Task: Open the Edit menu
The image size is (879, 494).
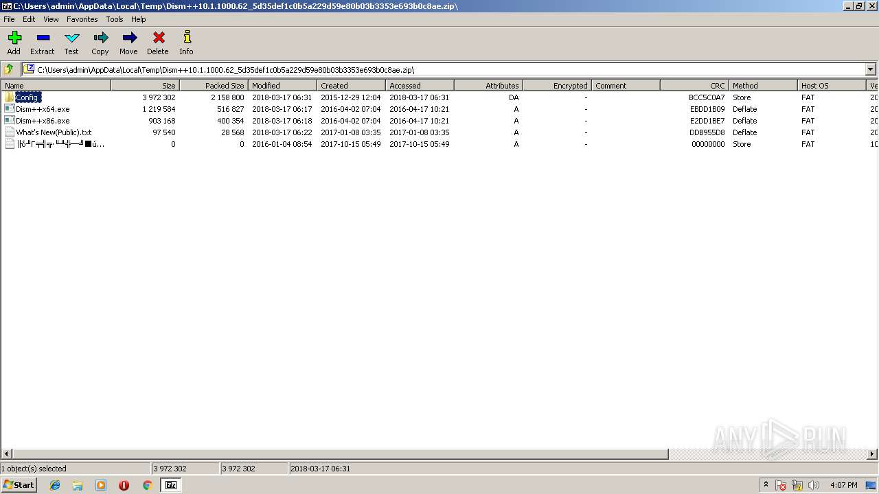Action: (x=29, y=19)
